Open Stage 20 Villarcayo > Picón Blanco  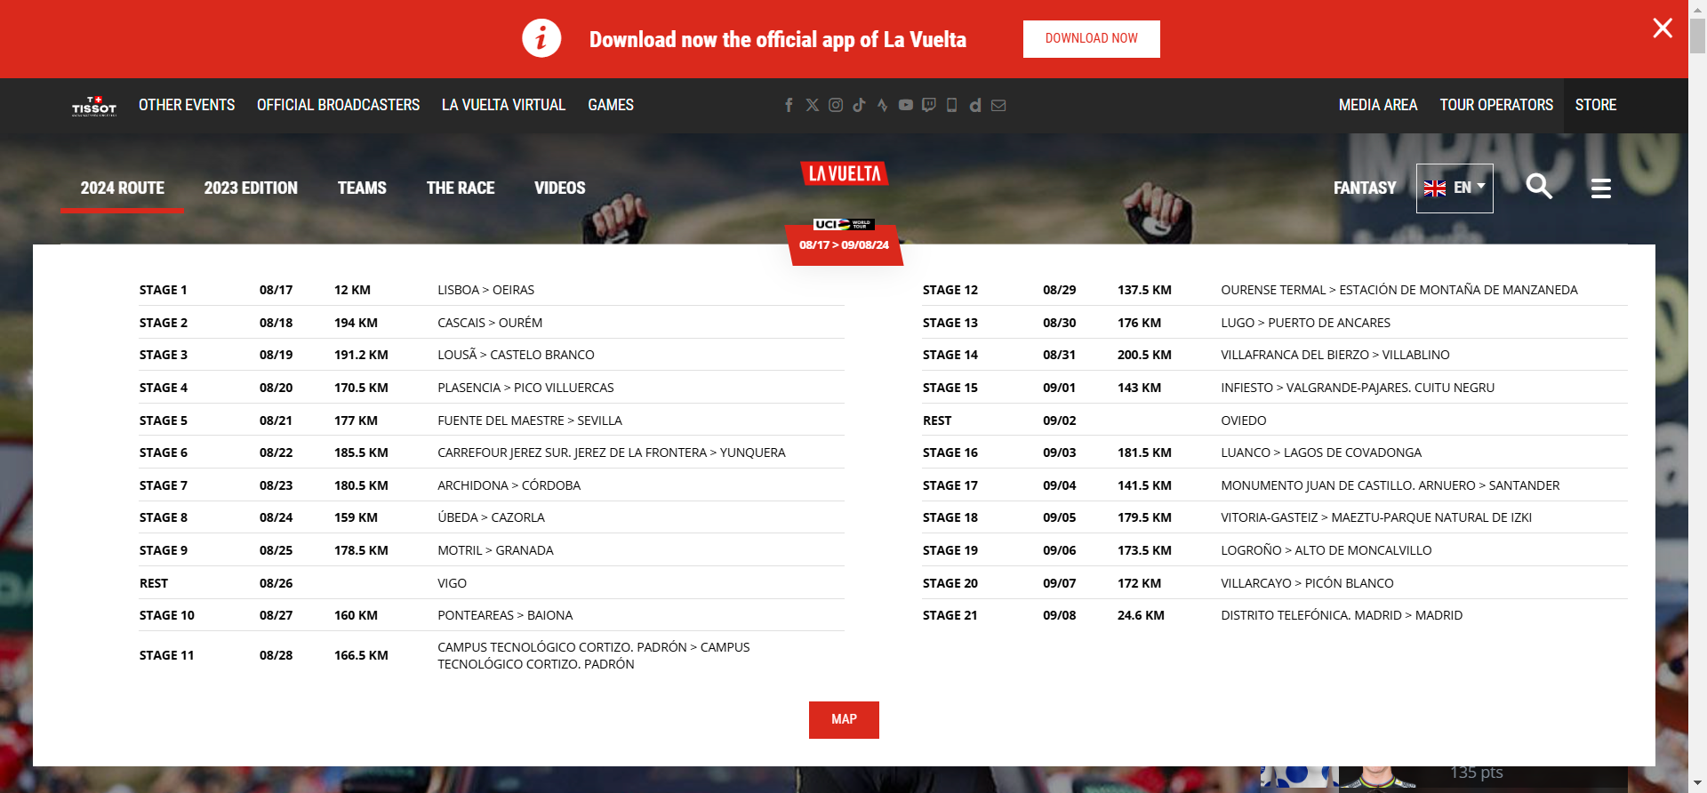click(1275, 583)
